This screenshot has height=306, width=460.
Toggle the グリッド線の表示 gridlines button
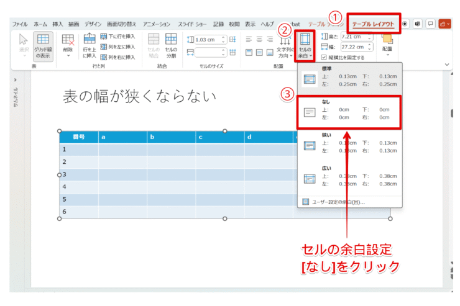coord(43,46)
